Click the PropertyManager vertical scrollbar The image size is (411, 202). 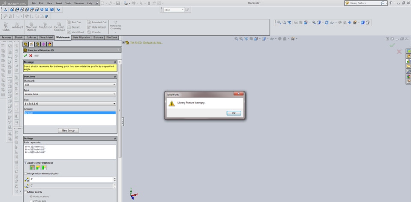(x=120, y=110)
